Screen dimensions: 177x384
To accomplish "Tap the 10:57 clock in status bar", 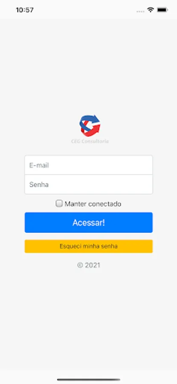I will (25, 10).
